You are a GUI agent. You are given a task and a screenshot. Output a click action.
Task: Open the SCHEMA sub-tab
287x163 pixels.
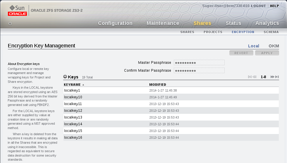click(271, 32)
